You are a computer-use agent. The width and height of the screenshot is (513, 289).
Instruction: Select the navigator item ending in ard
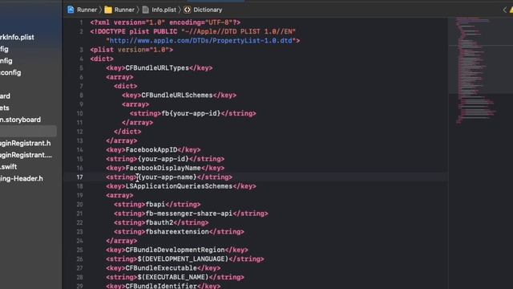click(x=5, y=96)
